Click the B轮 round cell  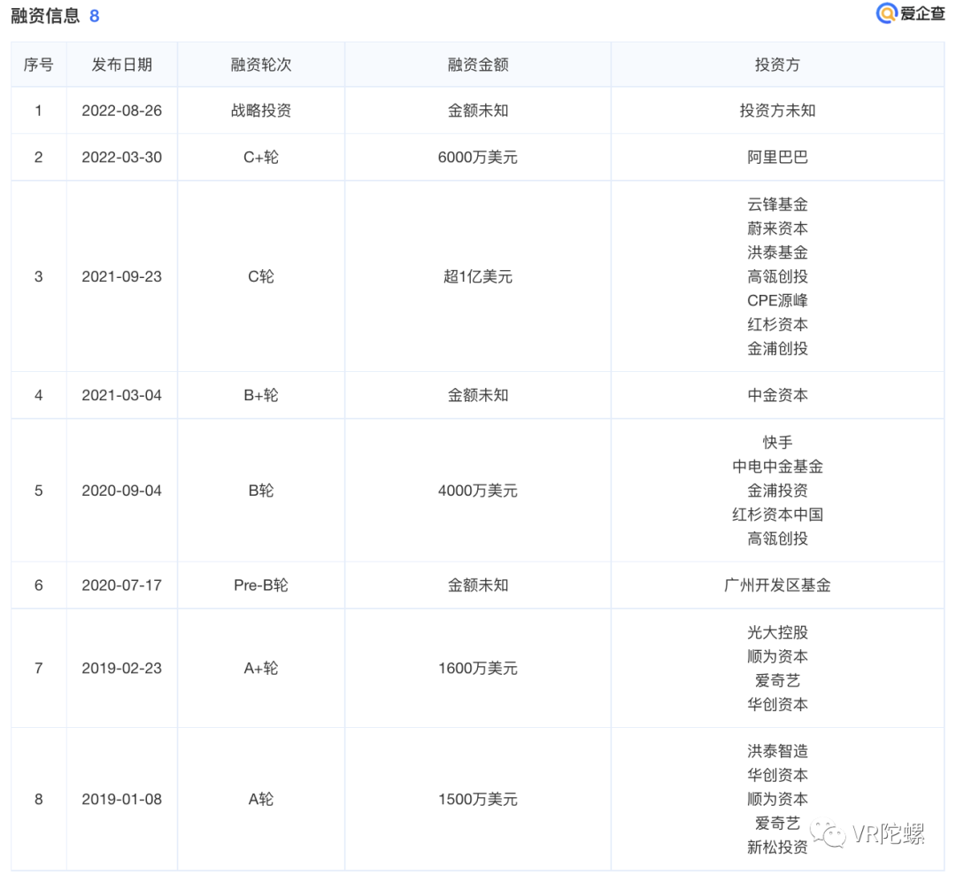[x=261, y=491]
